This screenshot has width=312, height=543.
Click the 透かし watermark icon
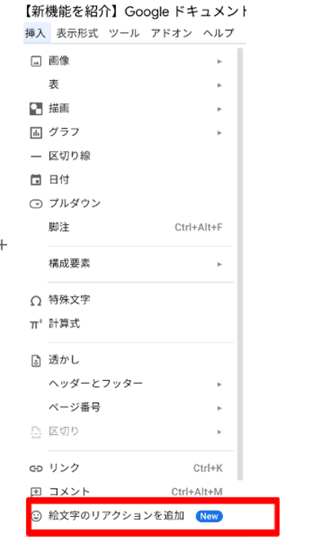point(36,360)
